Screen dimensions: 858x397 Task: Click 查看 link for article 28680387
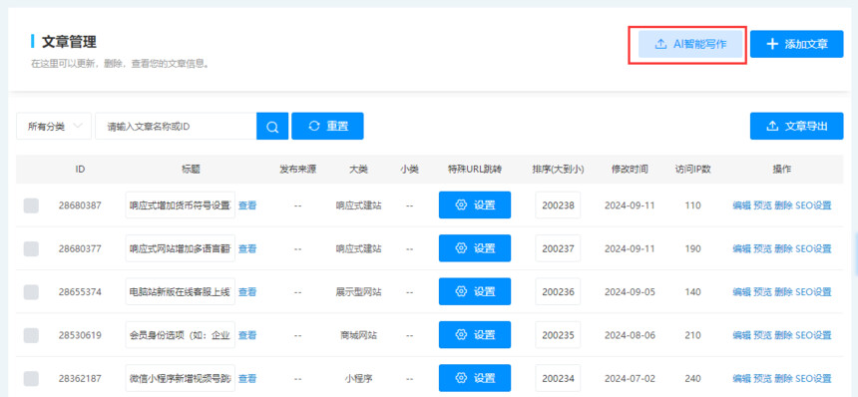coord(247,205)
